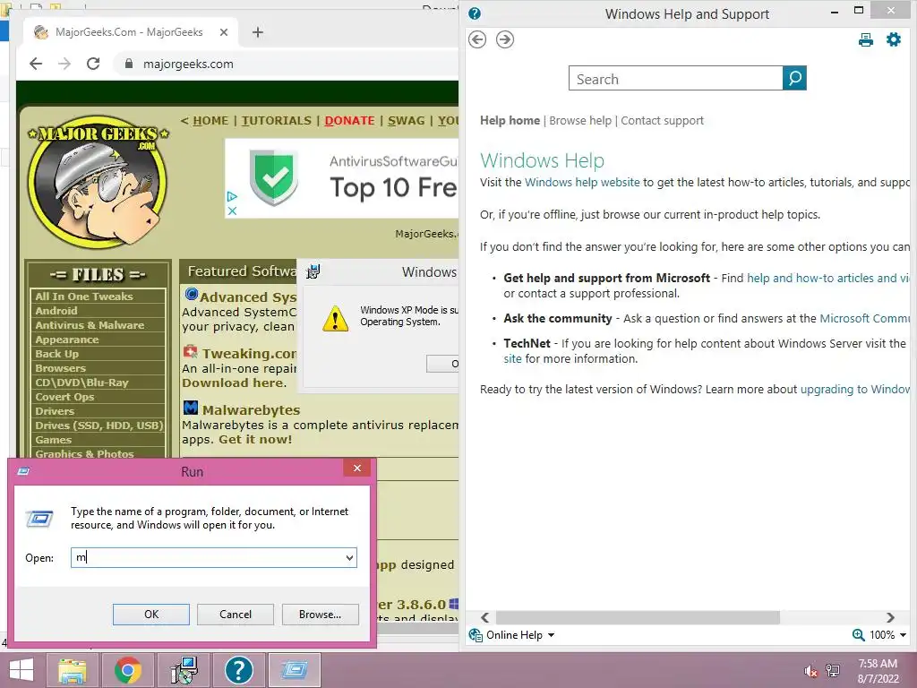The image size is (917, 688).
Task: Click the zoom magnifier in Help status bar
Action: (x=858, y=635)
